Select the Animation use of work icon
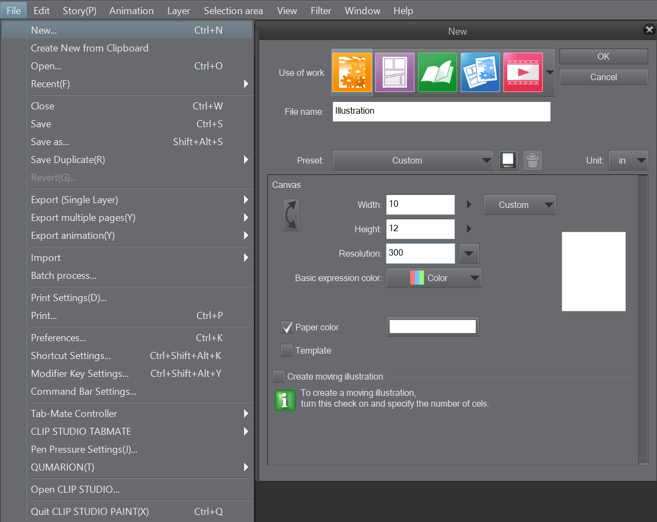 point(523,72)
